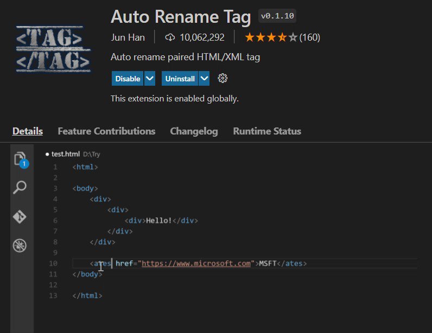Click the <div> tag on line 4

100,199
